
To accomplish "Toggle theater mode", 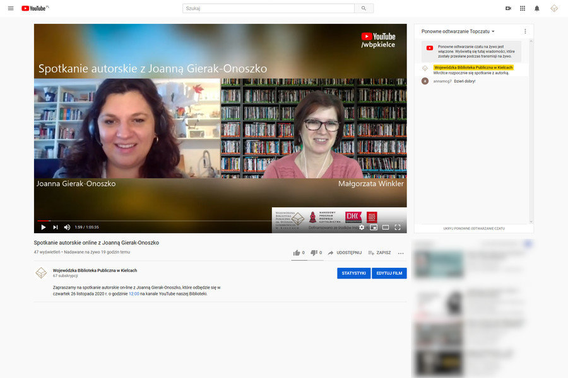I will tap(386, 227).
